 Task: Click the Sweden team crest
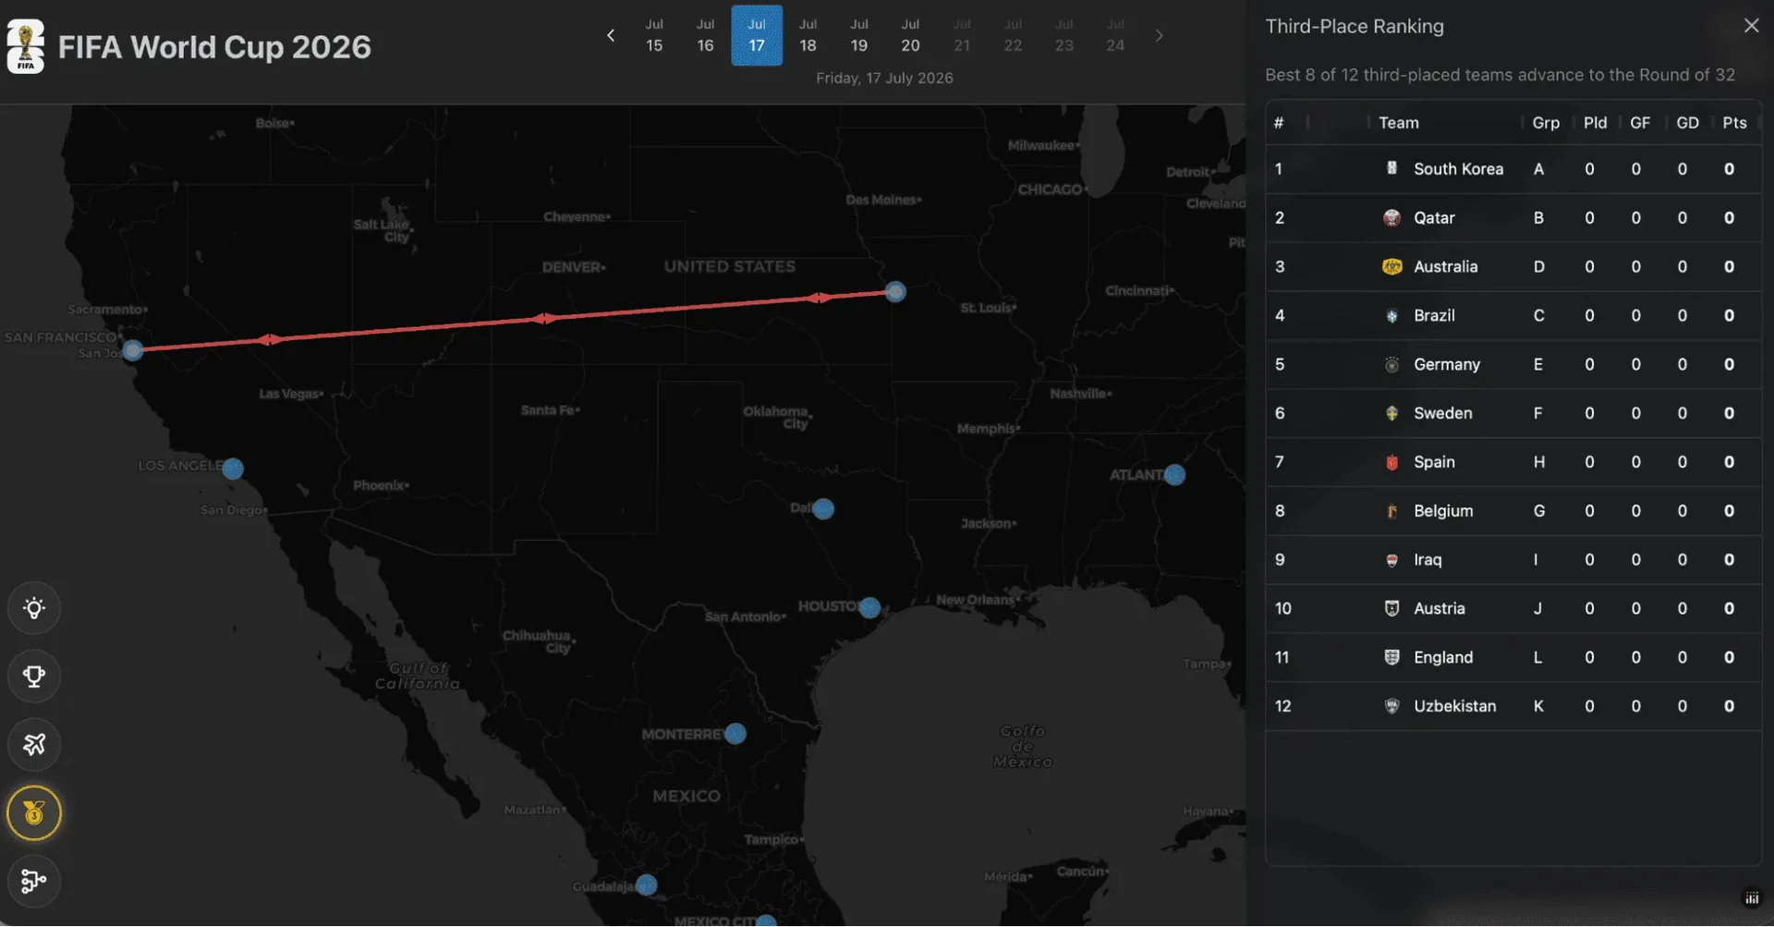coord(1391,413)
